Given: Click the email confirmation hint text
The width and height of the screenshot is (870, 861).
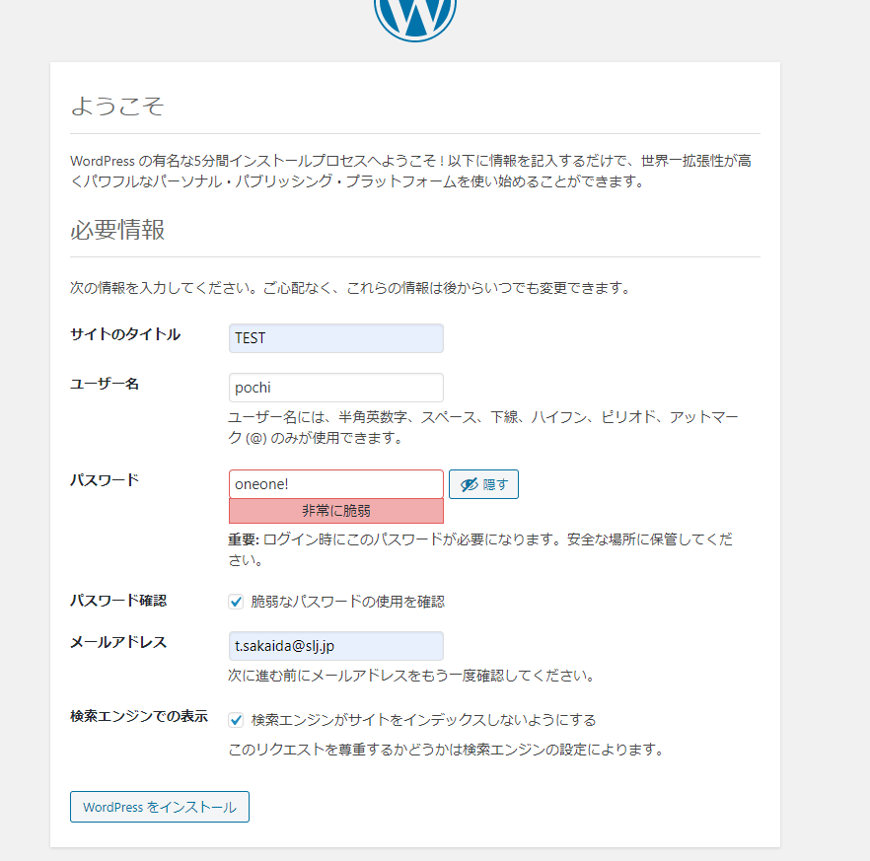Looking at the screenshot, I should point(411,676).
